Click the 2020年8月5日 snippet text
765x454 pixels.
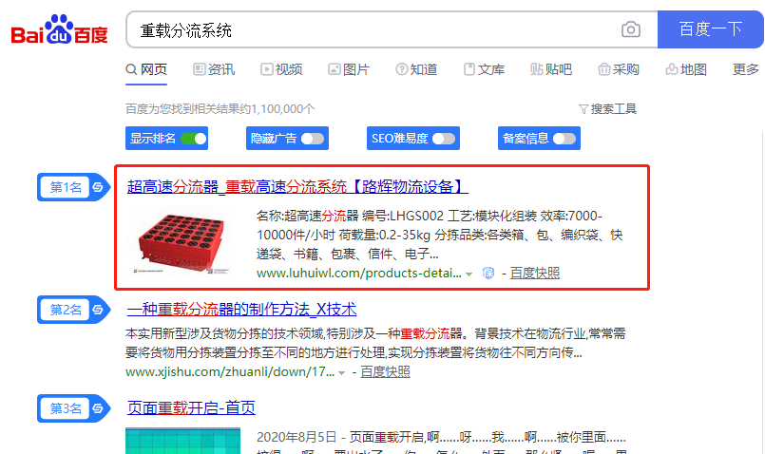tap(296, 437)
